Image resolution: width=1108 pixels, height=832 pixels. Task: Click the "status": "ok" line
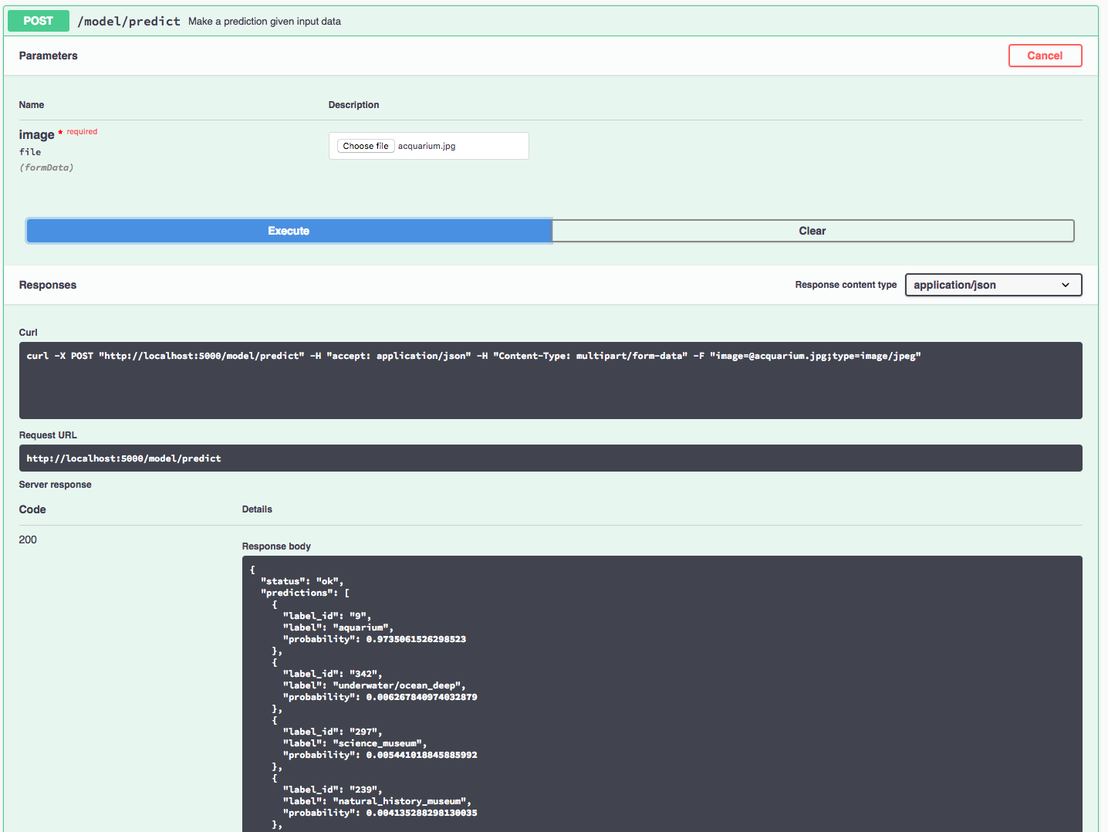[302, 581]
